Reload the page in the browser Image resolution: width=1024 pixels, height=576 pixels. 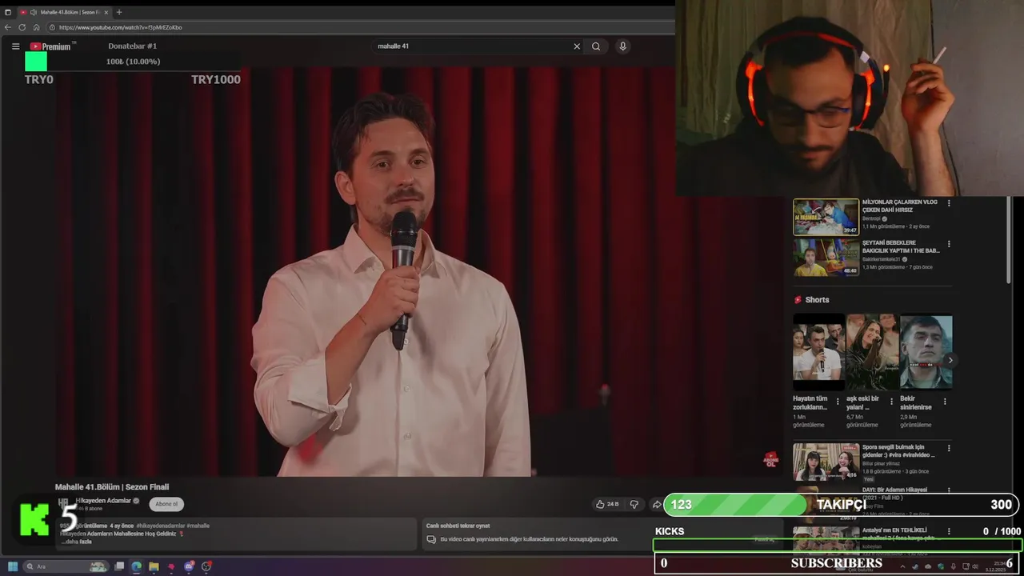(x=22, y=27)
